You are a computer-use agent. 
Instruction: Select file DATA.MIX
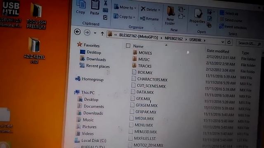click(145, 92)
